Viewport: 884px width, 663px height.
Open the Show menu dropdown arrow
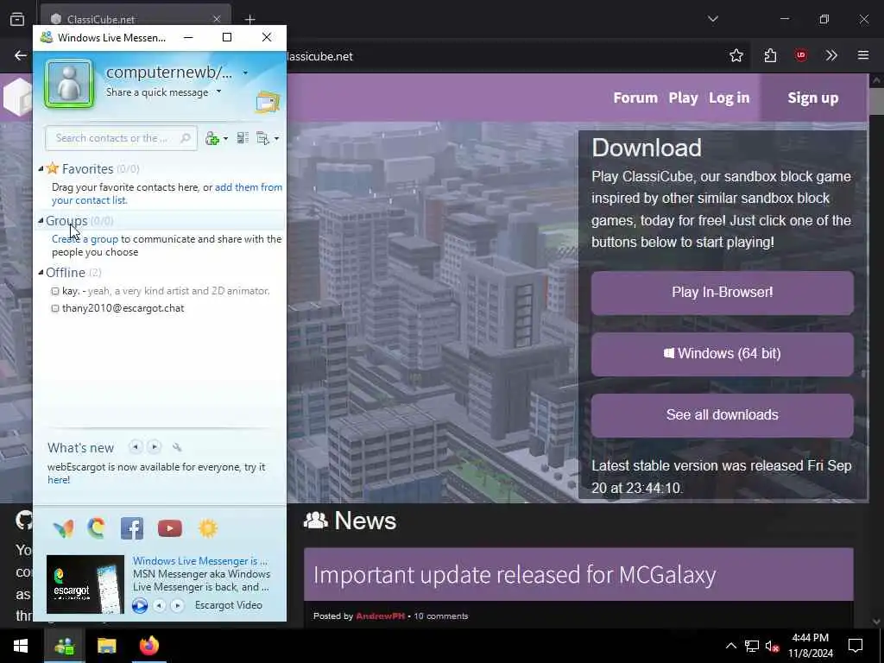276,139
